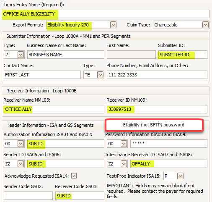The width and height of the screenshot is (212, 202).
Task: Expand the ISA07 receiver qualifier ZZ dropdown
Action: [124, 164]
